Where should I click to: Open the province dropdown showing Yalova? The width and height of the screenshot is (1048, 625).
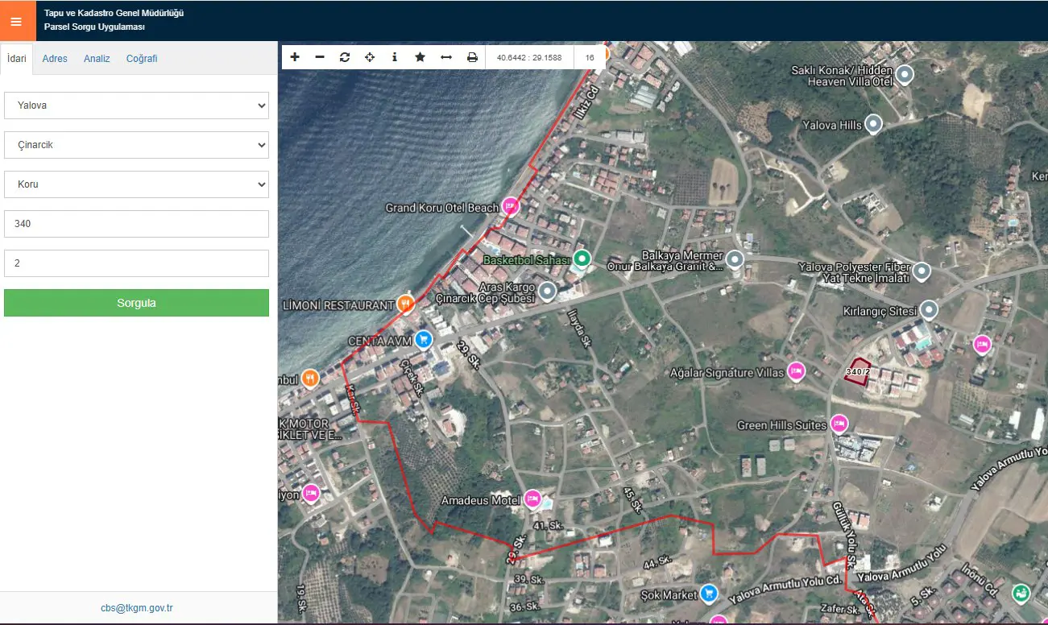pos(136,106)
